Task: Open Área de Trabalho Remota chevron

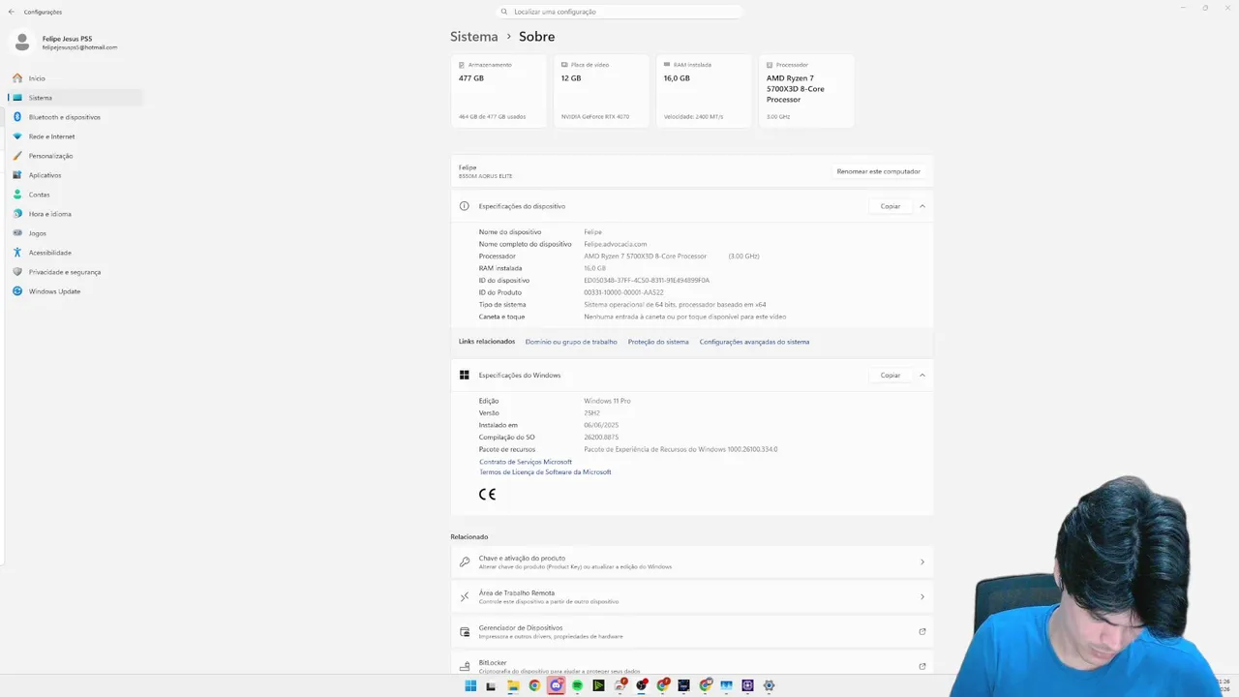Action: pyautogui.click(x=922, y=596)
